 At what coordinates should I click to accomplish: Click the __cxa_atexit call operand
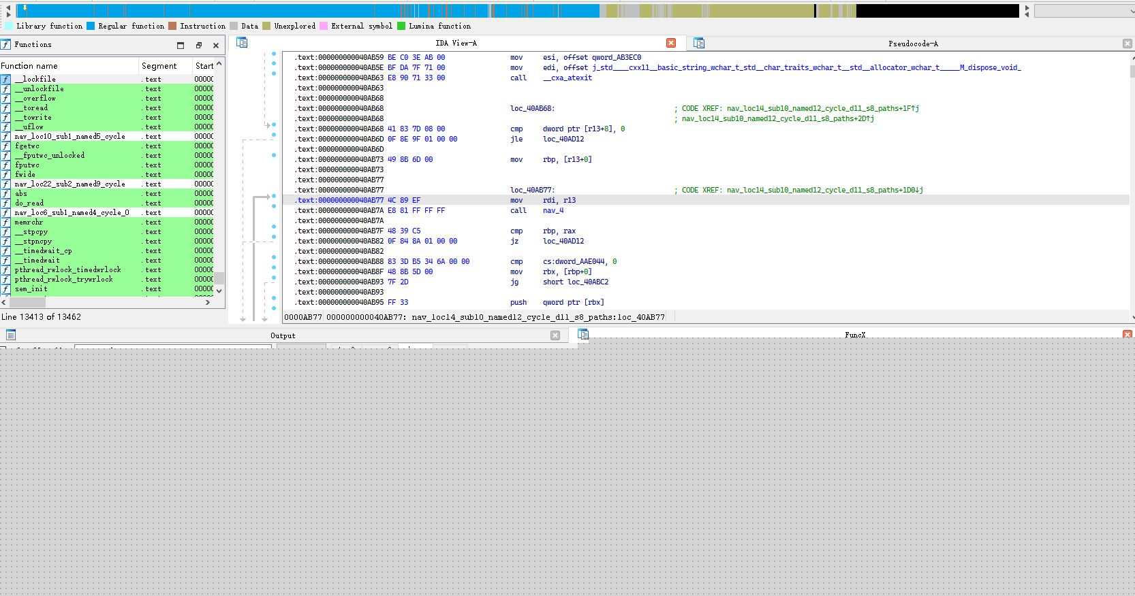pyautogui.click(x=567, y=78)
